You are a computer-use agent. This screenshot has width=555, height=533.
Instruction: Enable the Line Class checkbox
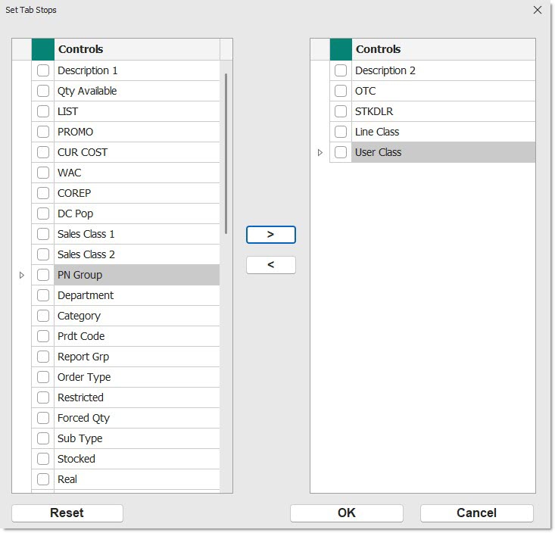tap(341, 132)
